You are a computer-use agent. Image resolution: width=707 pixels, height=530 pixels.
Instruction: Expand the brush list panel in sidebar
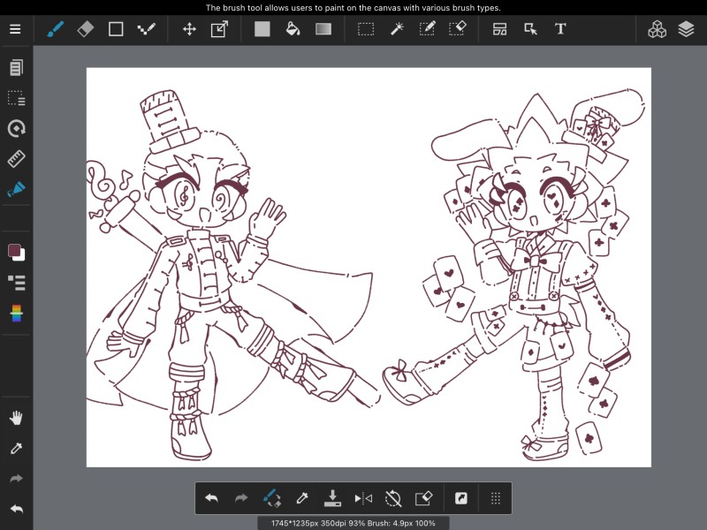coord(16,283)
